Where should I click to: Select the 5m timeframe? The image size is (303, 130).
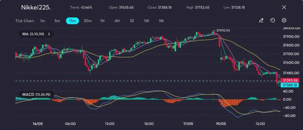click(57, 21)
